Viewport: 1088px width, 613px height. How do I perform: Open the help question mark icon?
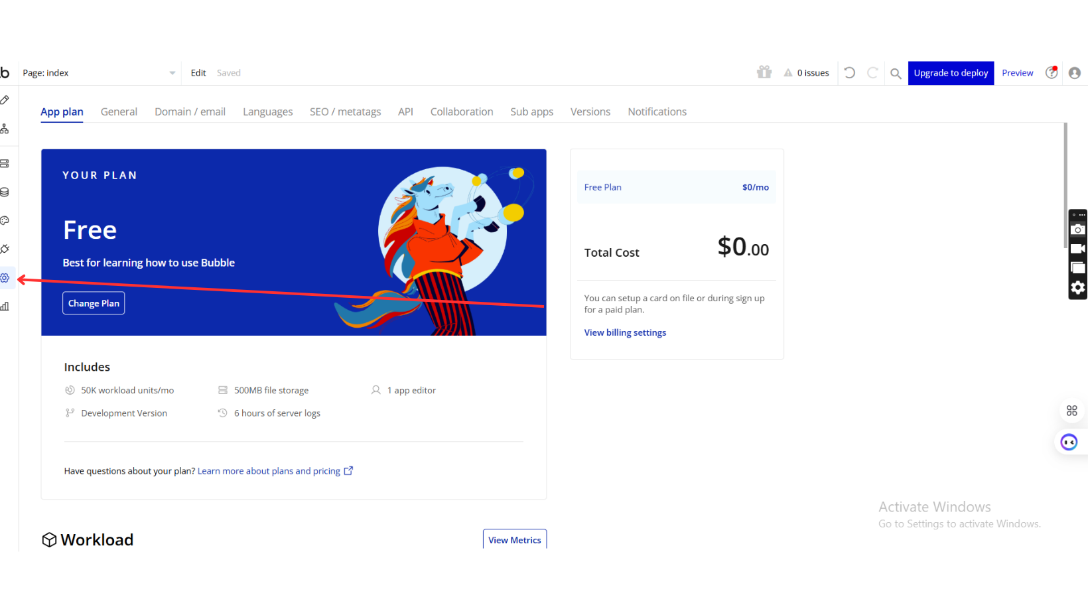1052,73
